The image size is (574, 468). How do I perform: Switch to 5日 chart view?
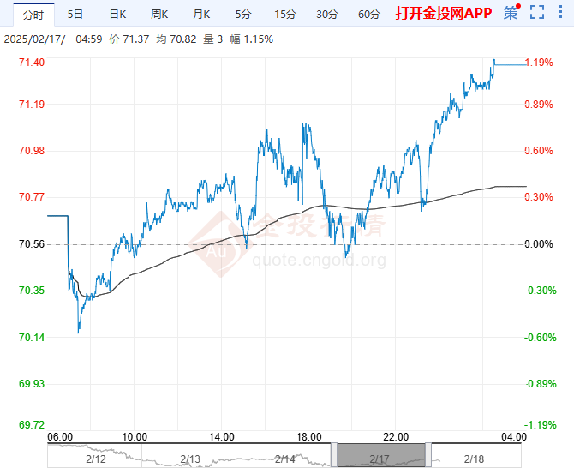[x=75, y=14]
